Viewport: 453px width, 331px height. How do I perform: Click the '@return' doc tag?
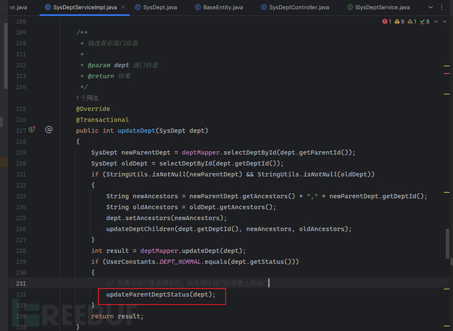(x=100, y=76)
